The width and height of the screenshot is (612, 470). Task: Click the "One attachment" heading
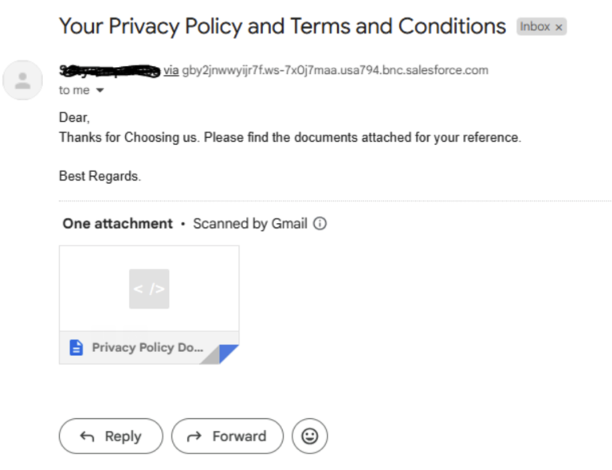(x=117, y=224)
